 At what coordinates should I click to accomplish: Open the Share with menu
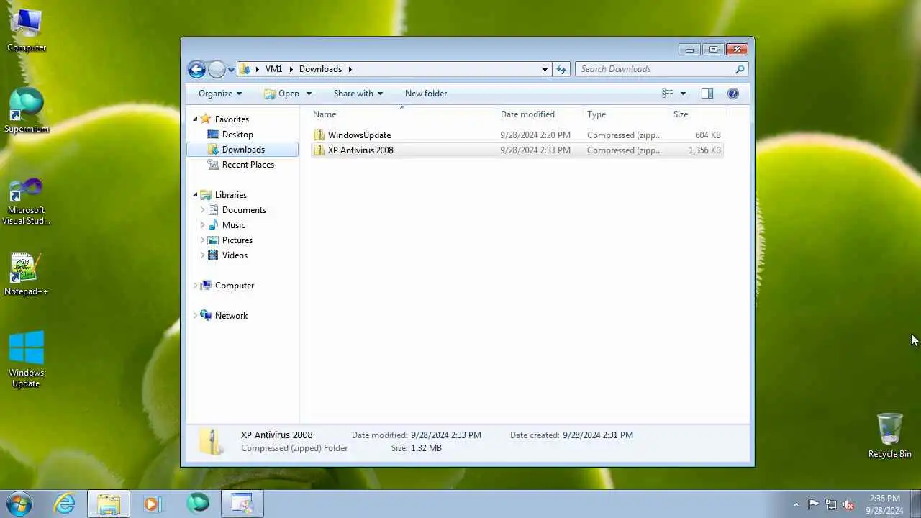click(358, 94)
